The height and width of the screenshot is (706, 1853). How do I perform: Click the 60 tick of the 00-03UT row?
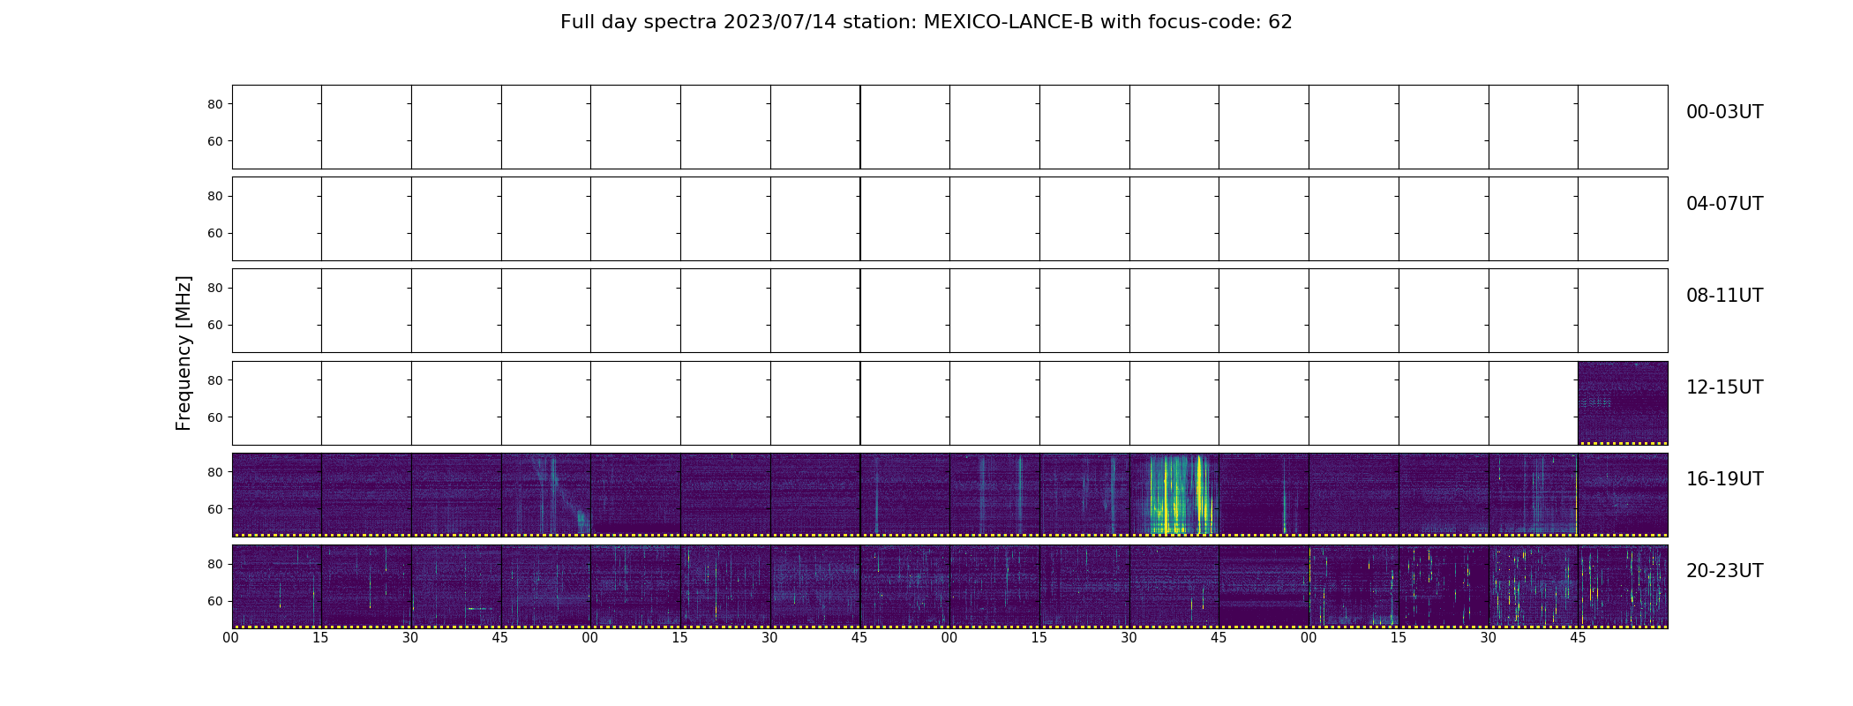click(x=214, y=141)
